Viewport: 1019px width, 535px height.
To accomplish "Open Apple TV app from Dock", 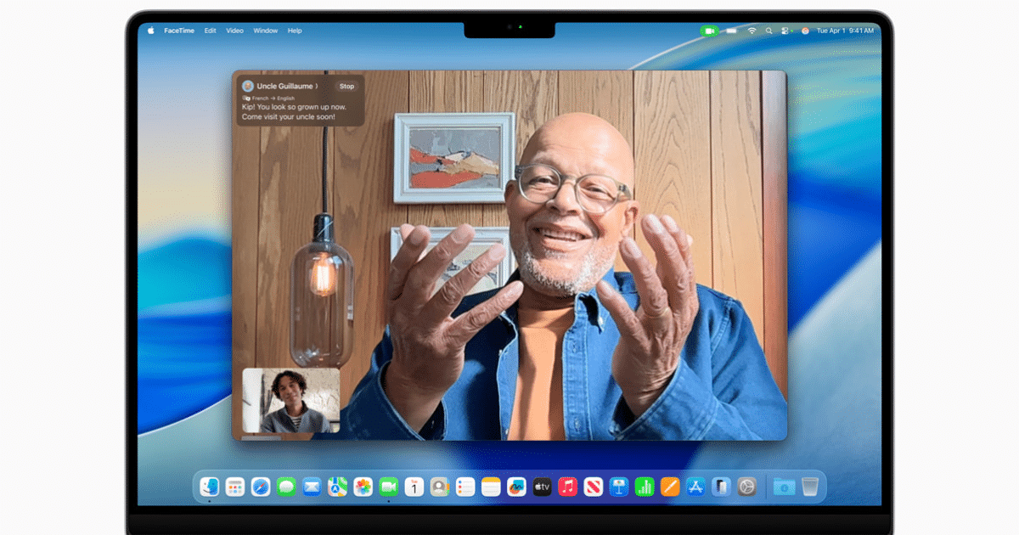I will coord(542,487).
